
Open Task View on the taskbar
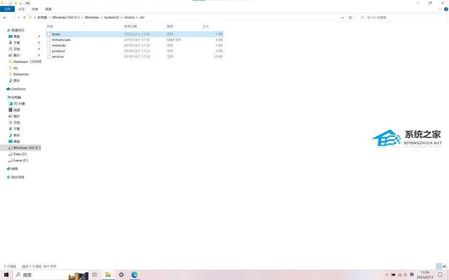[94, 275]
